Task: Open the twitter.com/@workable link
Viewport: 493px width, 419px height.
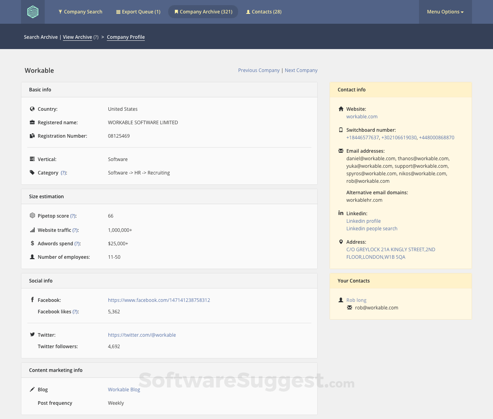Action: 142,335
